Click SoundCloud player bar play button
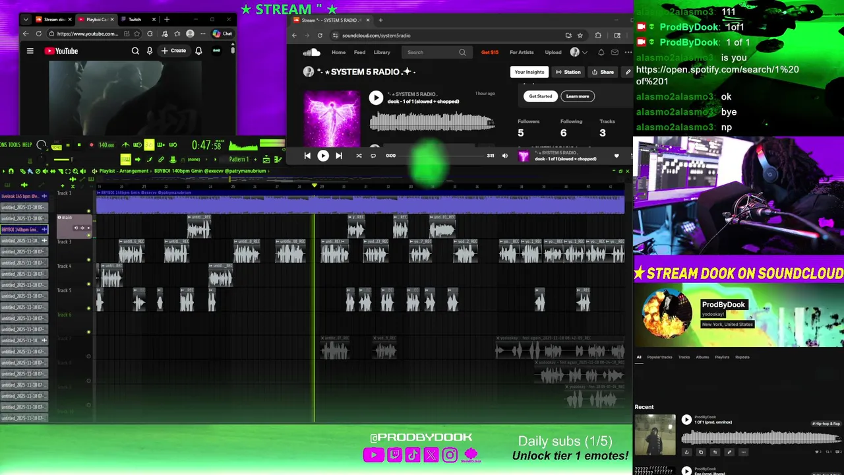Image resolution: width=844 pixels, height=475 pixels. (x=323, y=156)
